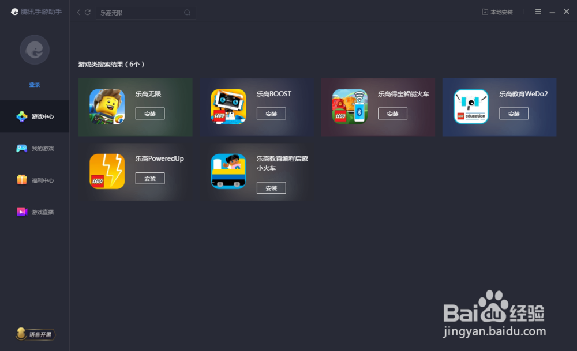
Task: Click the Tencent Gaming Buddy logo
Action: 36,12
